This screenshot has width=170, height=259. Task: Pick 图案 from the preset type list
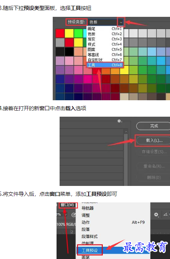[x=105, y=49]
